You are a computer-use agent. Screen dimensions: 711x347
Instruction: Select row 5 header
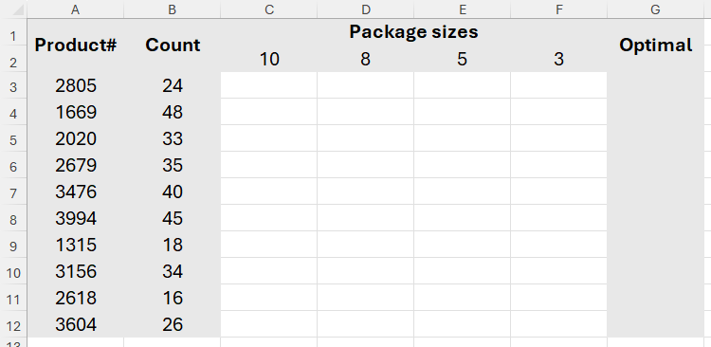click(13, 138)
